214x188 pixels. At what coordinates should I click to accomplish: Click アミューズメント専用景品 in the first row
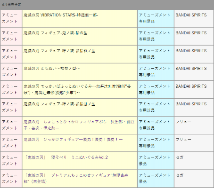pyautogui.click(x=154, y=18)
